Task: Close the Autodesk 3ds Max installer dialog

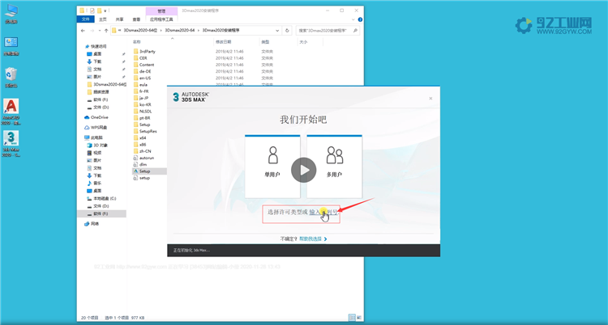Action: pos(430,99)
